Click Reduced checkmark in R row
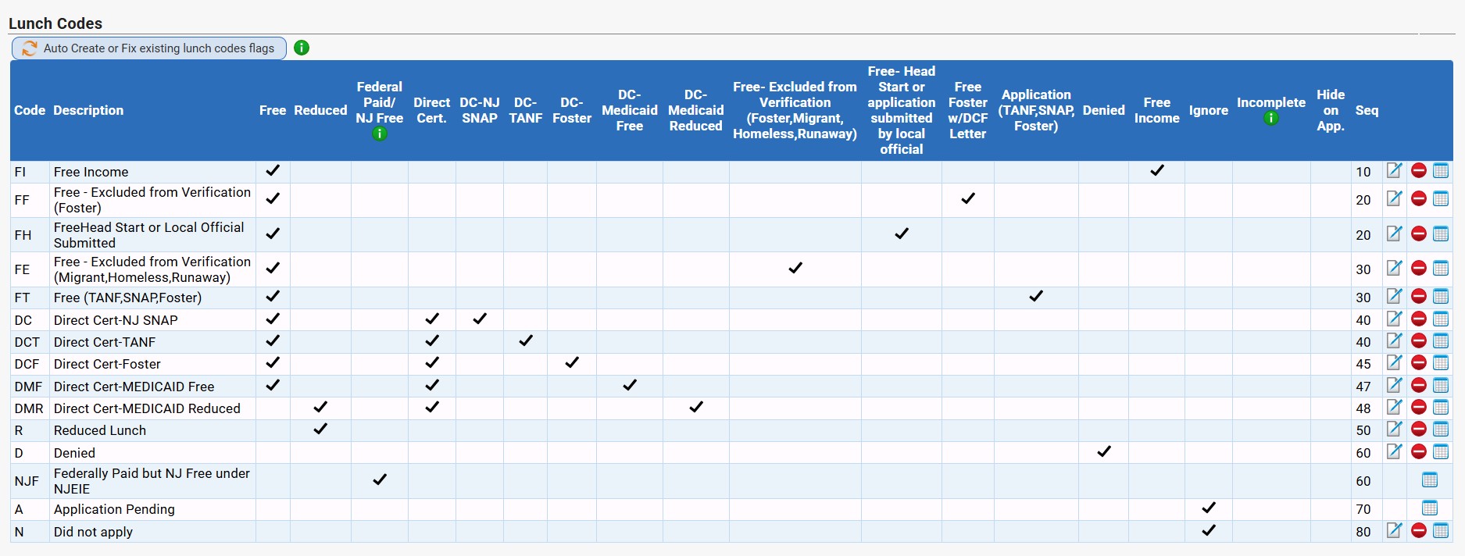The image size is (1465, 556). [320, 429]
